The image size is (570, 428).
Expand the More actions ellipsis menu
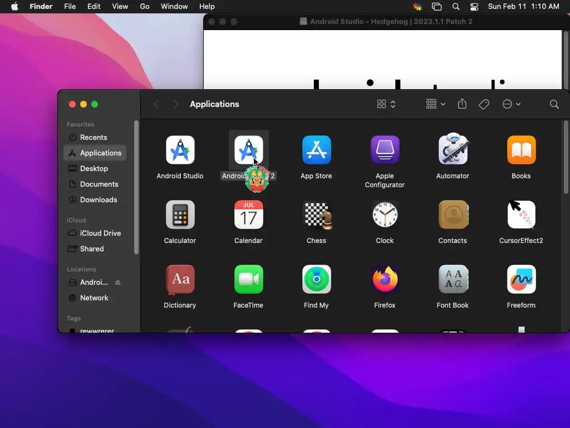[x=512, y=104]
